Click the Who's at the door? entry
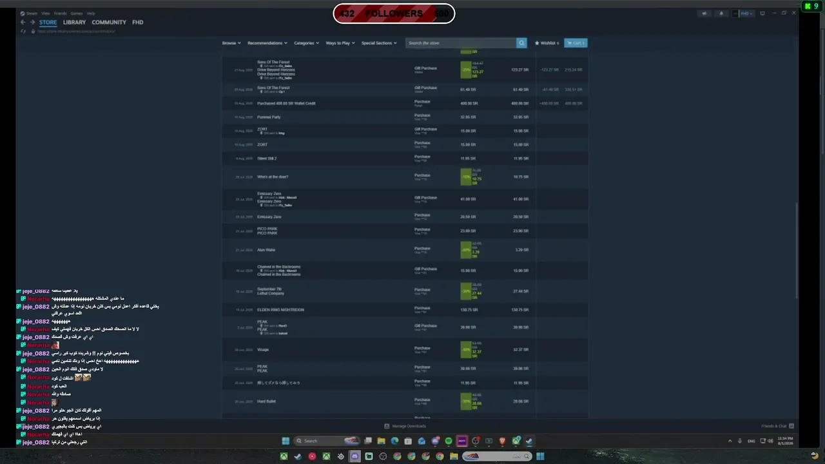The image size is (825, 464). coord(273,177)
